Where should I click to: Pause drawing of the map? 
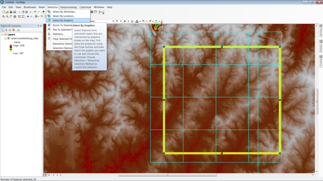click(x=57, y=175)
